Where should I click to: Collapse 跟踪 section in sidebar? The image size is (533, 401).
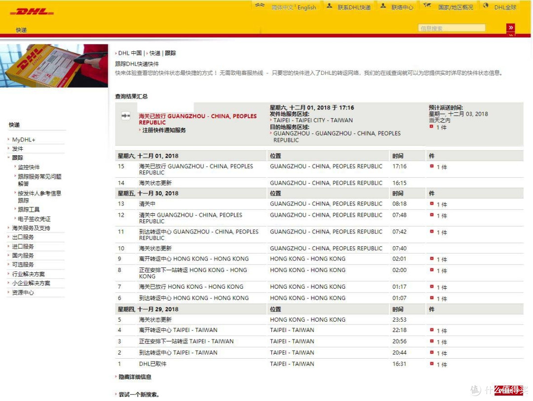coord(17,158)
